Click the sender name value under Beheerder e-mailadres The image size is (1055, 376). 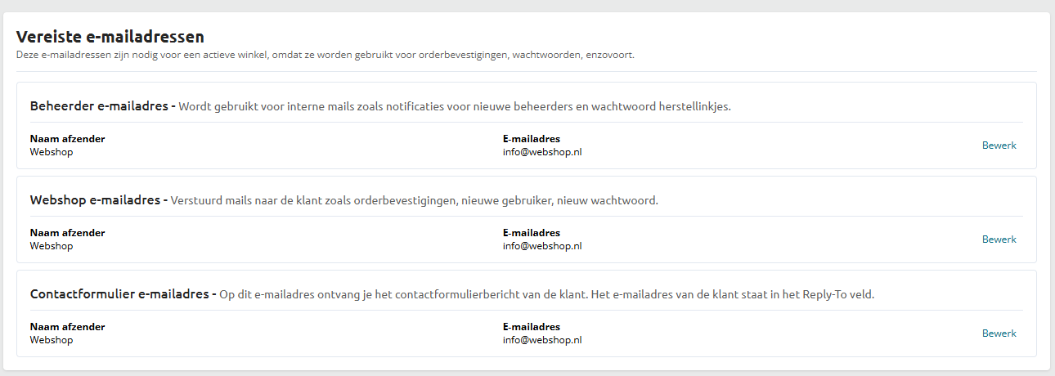point(52,152)
